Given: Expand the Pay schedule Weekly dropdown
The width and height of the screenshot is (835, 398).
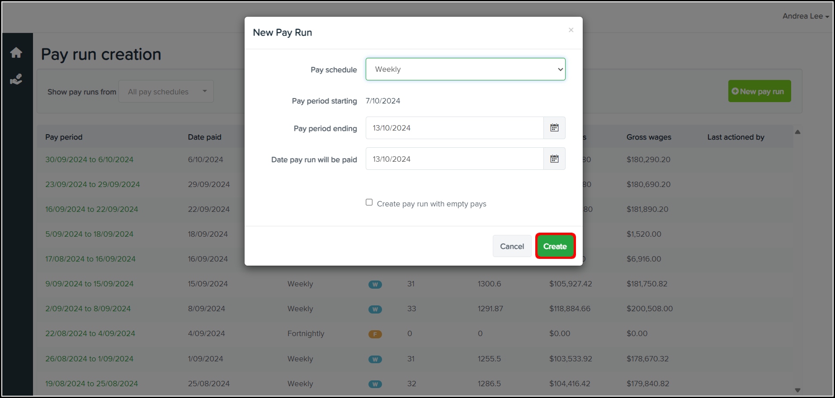Looking at the screenshot, I should click(465, 70).
